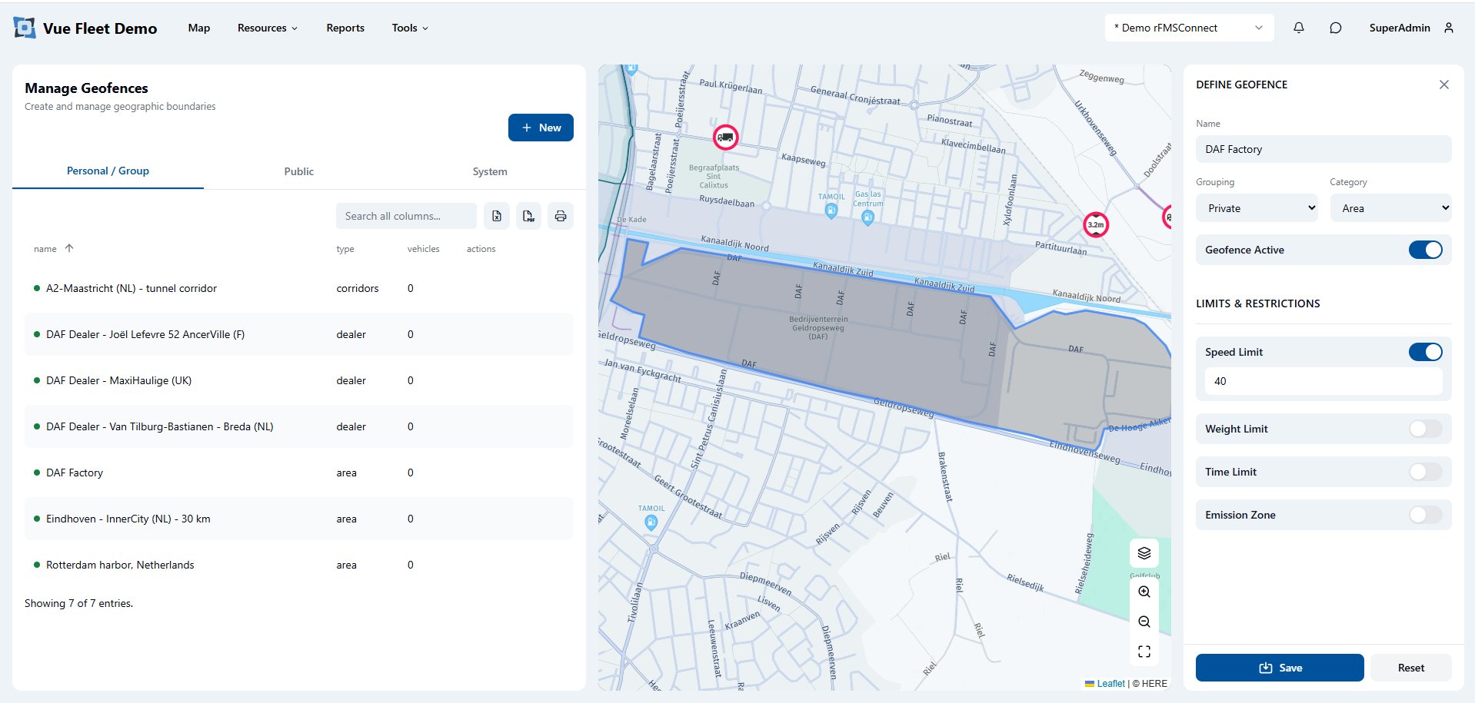Zoom out on the map

point(1144,622)
